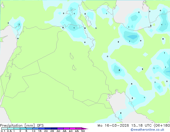
Task: Click the 5–10 mm legend color box
Action: pos(29,128)
